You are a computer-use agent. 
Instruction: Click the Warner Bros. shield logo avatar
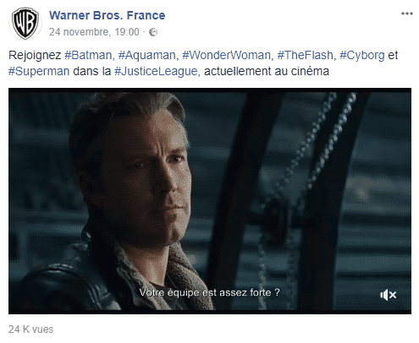pyautogui.click(x=25, y=24)
